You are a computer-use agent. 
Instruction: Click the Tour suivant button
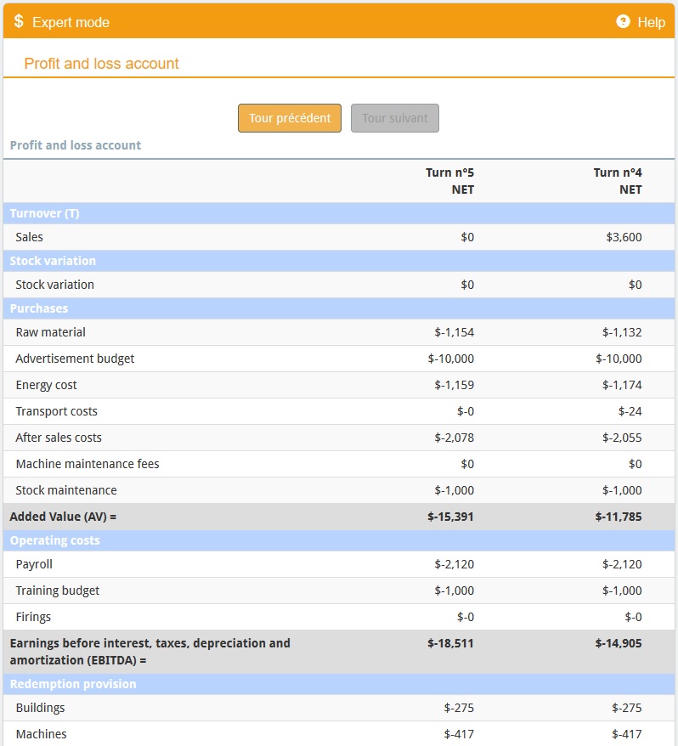click(x=395, y=118)
